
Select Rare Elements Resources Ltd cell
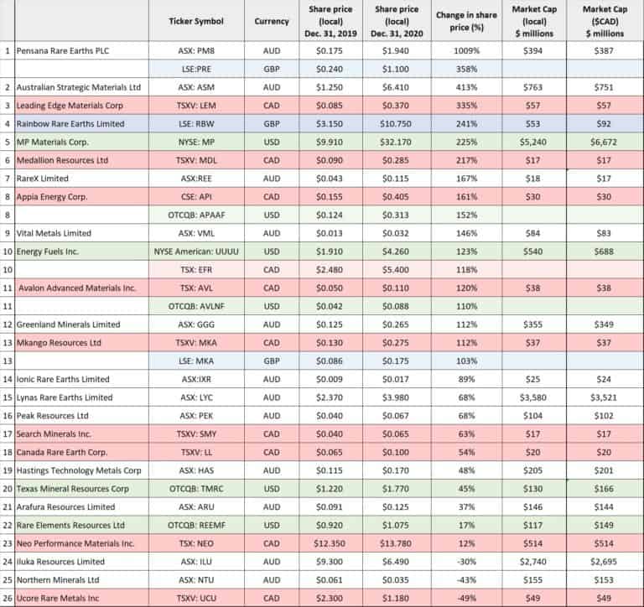tap(81, 526)
